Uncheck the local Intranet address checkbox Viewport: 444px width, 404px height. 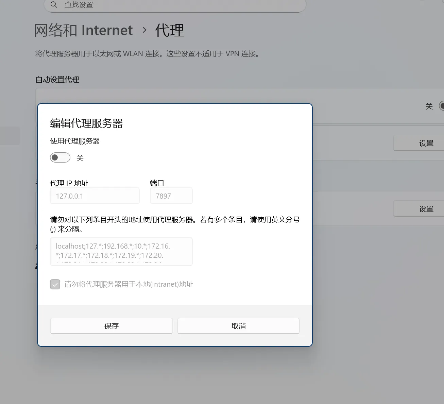[x=55, y=284]
